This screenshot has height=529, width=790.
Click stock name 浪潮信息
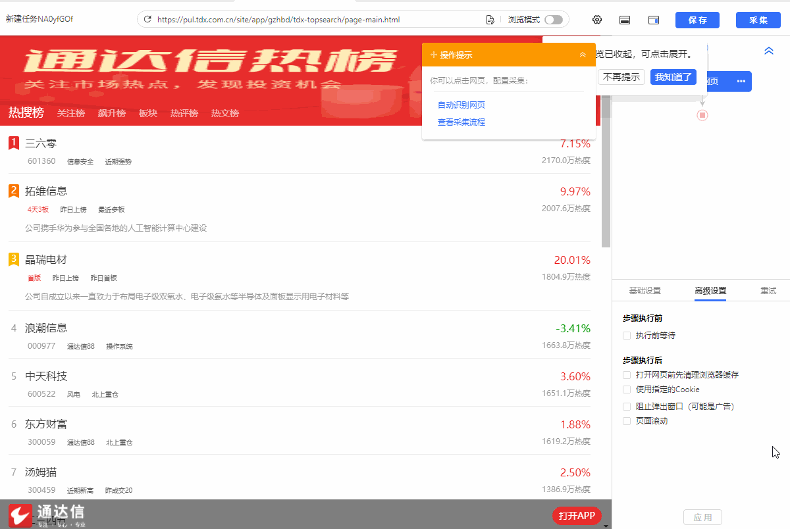point(46,328)
